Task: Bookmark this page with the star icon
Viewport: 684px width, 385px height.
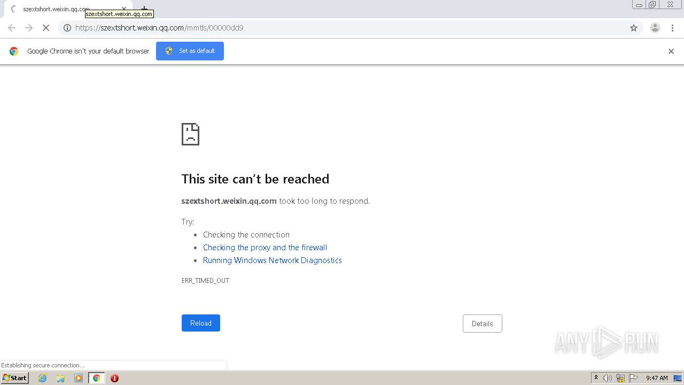Action: pos(634,28)
